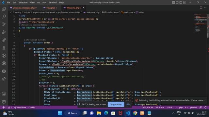Click the Split Editor Right icon
The image size is (209, 117).
(x=201, y=8)
